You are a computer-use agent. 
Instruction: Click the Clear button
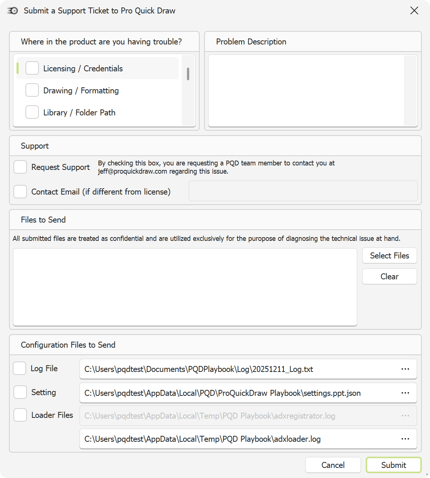[389, 276]
